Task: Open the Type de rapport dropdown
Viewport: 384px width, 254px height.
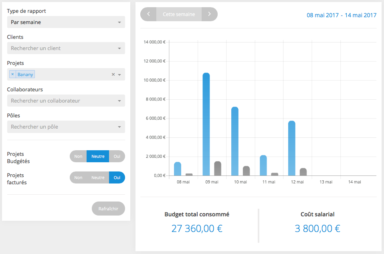Action: 66,22
